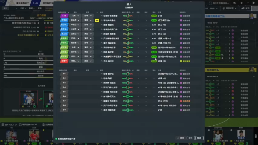Click substitute slot 补5 badge
This screenshot has width=258, height=145.
click(64, 92)
